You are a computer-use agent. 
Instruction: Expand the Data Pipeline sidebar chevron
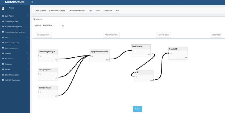pyautogui.click(x=27, y=16)
